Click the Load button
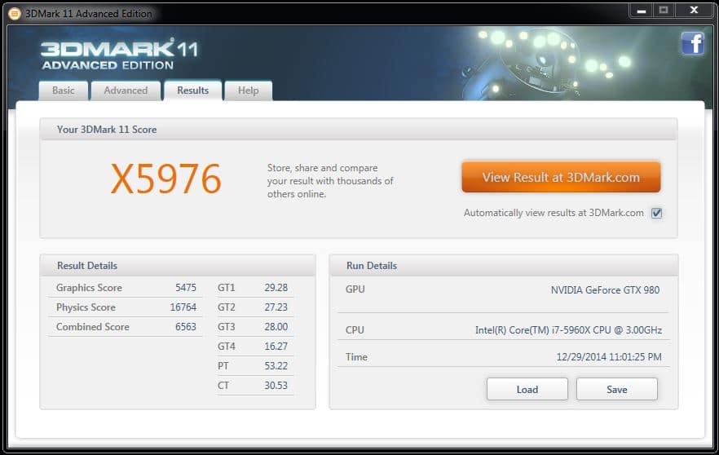 click(527, 390)
